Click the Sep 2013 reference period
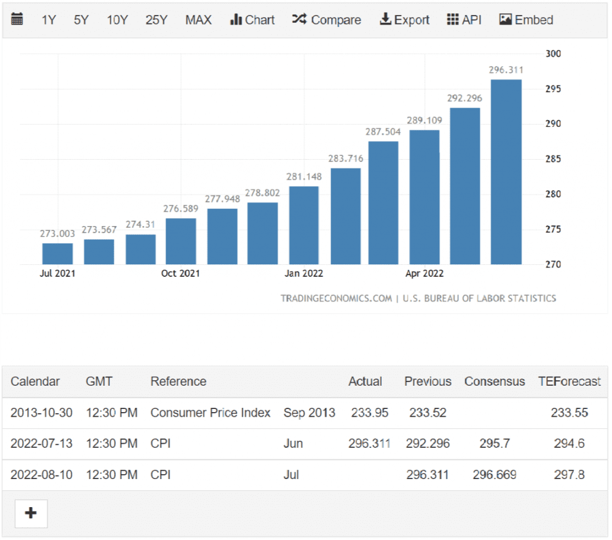The width and height of the screenshot is (612, 540). 309,413
